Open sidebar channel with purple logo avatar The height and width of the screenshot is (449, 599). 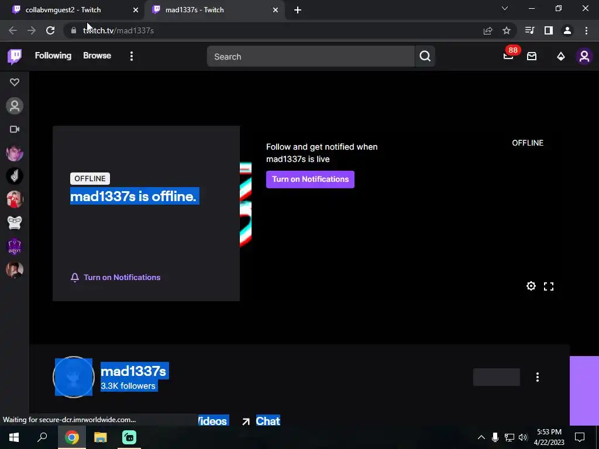click(x=15, y=246)
